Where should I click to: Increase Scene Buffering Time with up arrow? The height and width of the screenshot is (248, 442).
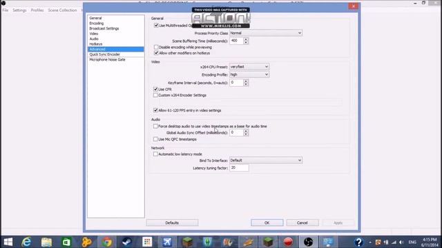(246, 39)
